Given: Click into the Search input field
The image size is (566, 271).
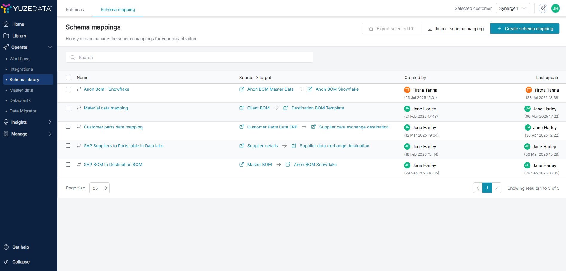Looking at the screenshot, I should coord(191,58).
